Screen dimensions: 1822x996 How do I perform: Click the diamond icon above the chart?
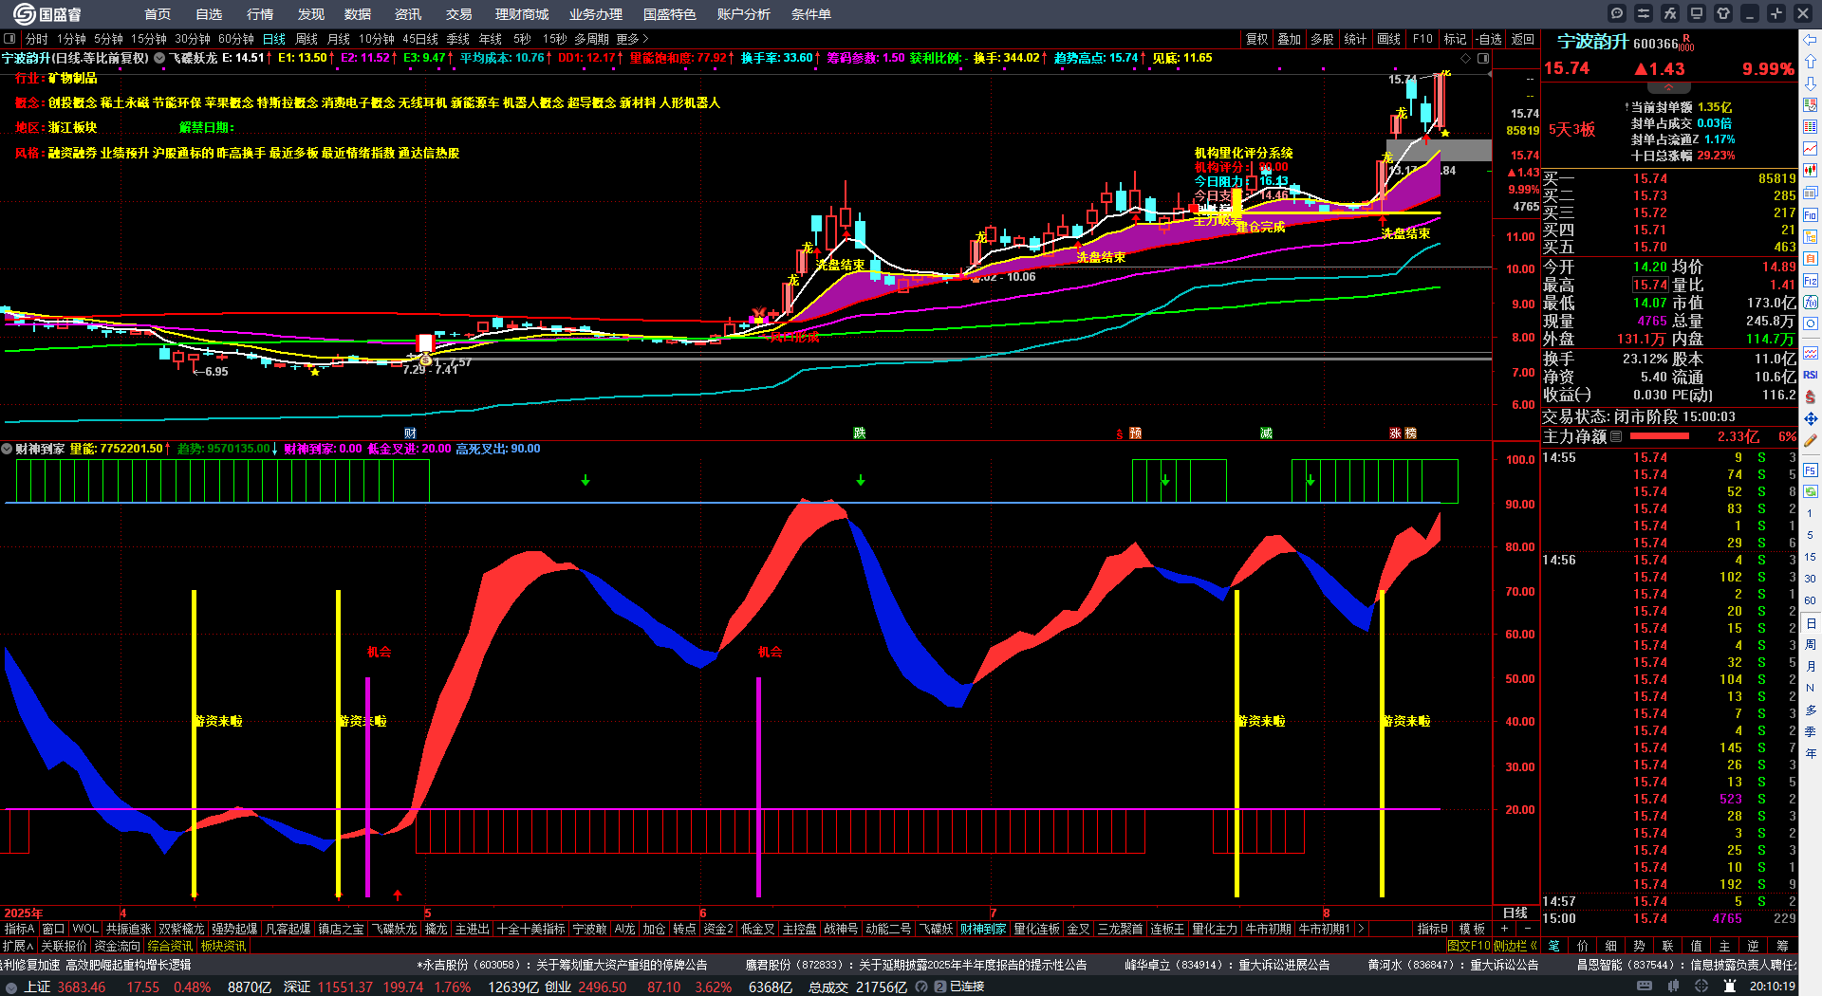click(x=1466, y=58)
